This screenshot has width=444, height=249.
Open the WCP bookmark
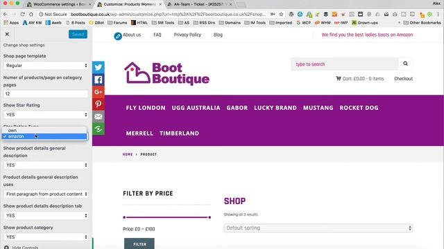(x=304, y=23)
